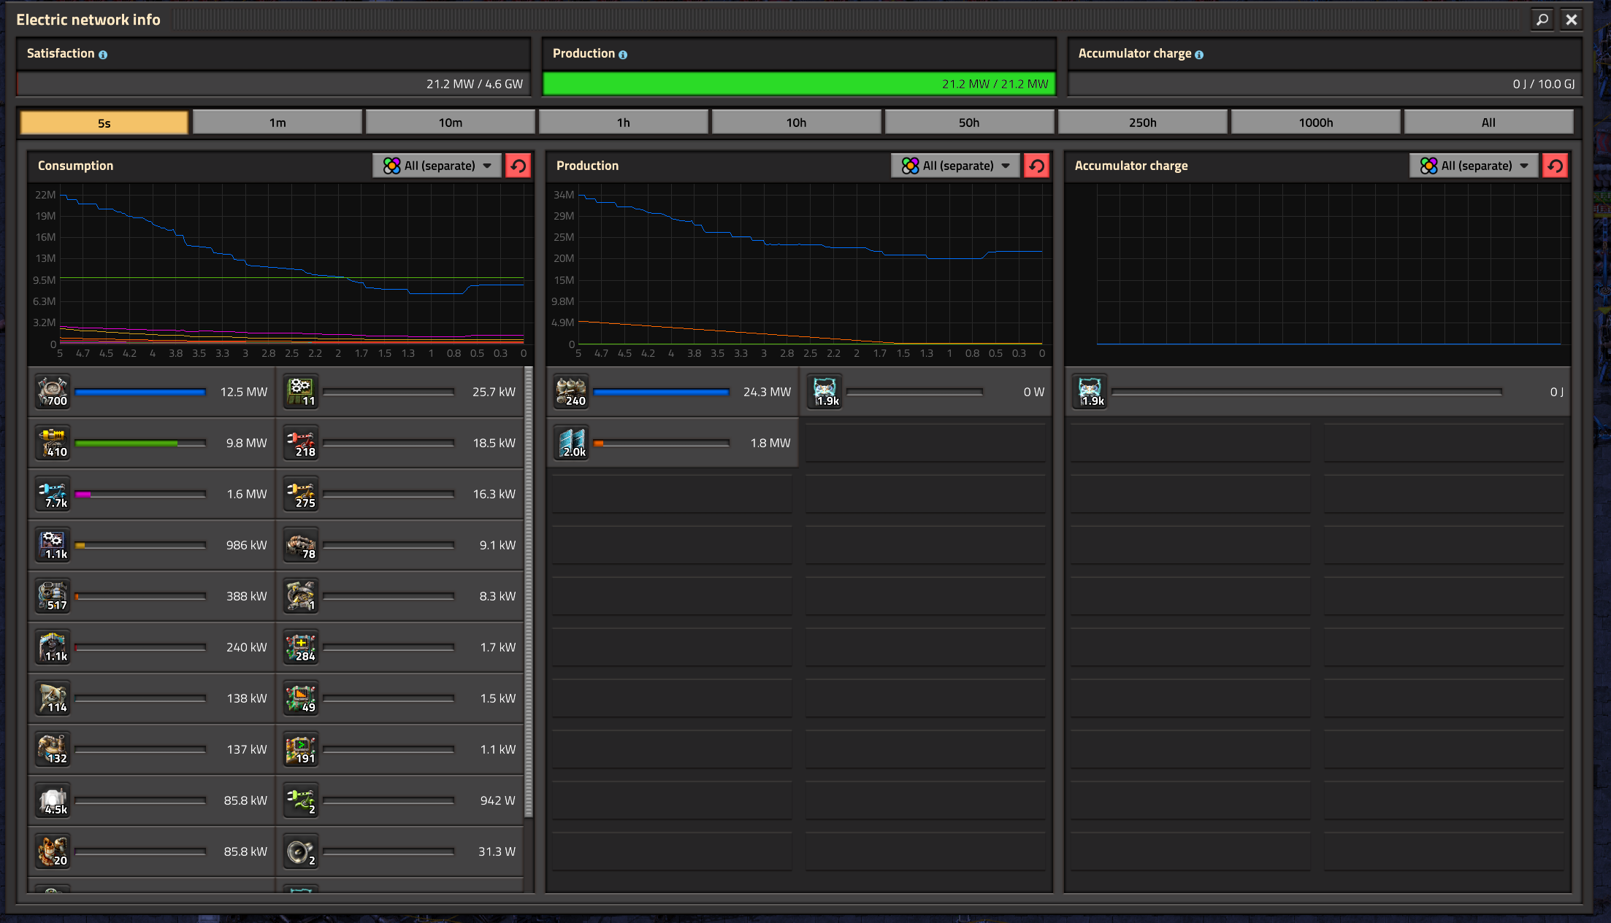The width and height of the screenshot is (1611, 923).
Task: Switch to the 1m time range
Action: [x=278, y=123]
